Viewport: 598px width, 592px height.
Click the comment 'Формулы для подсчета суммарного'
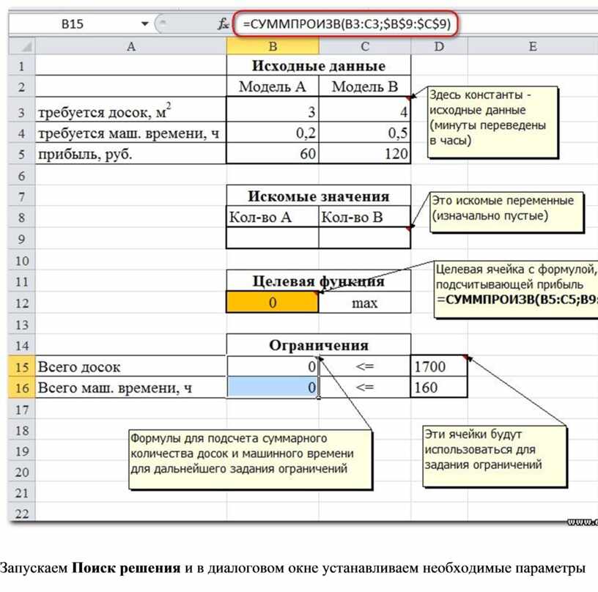[250, 459]
